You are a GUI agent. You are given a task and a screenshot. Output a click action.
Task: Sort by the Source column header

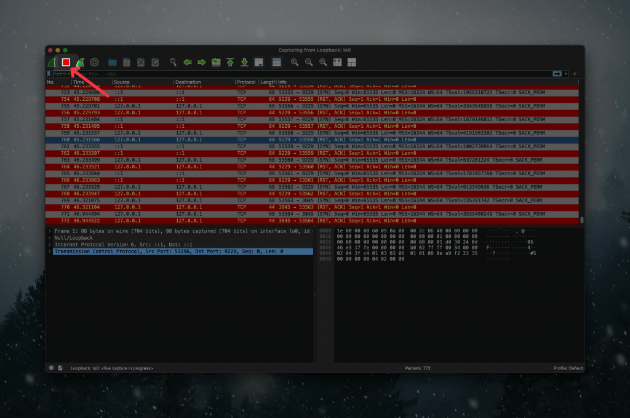(x=143, y=82)
